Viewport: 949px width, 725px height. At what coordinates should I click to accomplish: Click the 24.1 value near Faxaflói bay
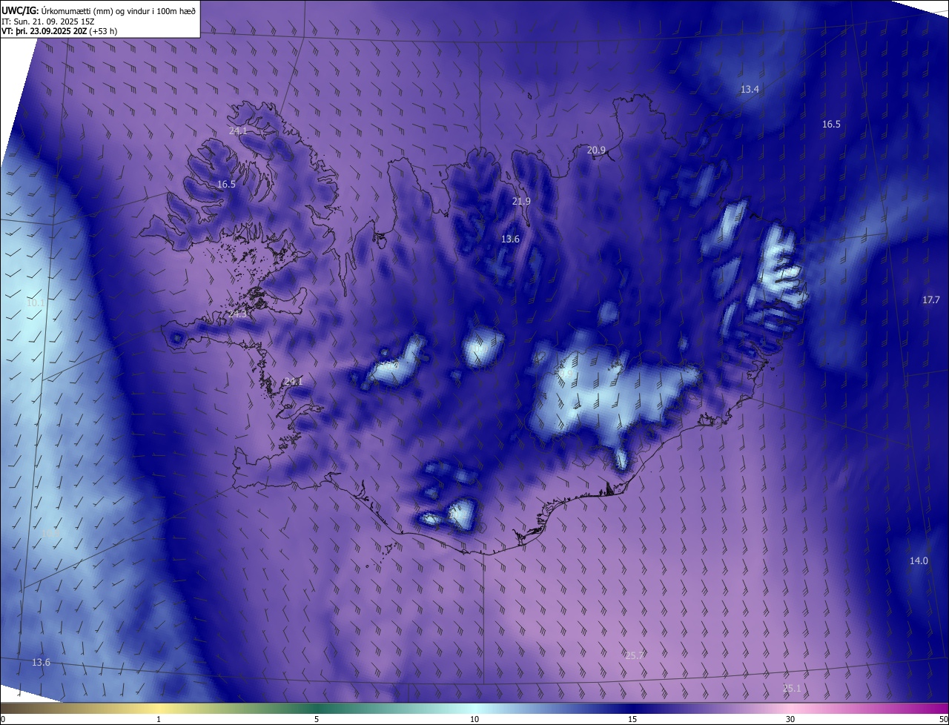[x=294, y=381]
